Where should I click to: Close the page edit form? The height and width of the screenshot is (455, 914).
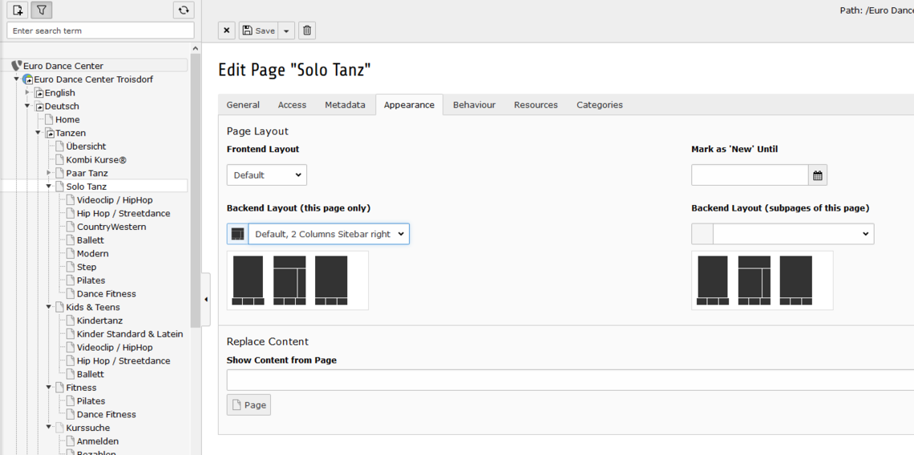pos(227,30)
